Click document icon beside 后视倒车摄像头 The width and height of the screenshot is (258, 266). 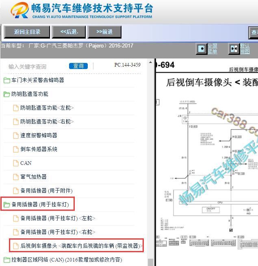[x=16, y=246]
